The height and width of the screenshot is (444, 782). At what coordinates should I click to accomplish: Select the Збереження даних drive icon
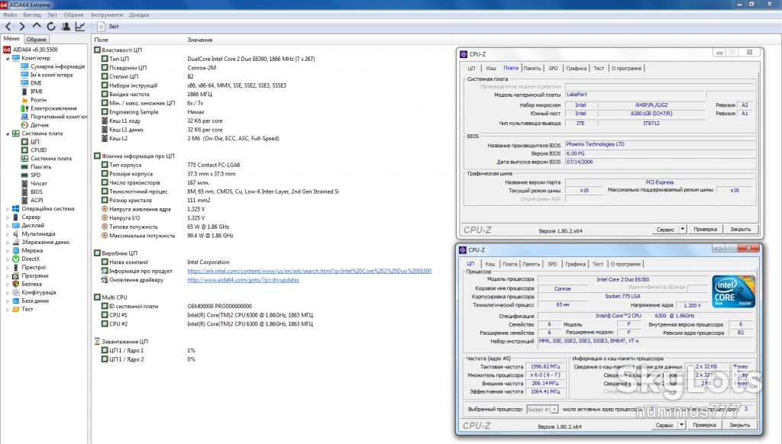(x=15, y=242)
